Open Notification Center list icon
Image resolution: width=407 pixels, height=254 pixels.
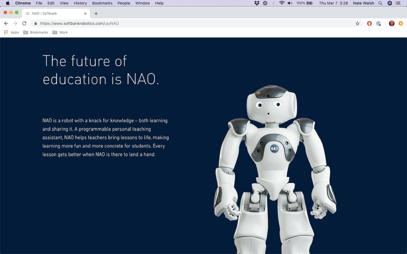[398, 3]
